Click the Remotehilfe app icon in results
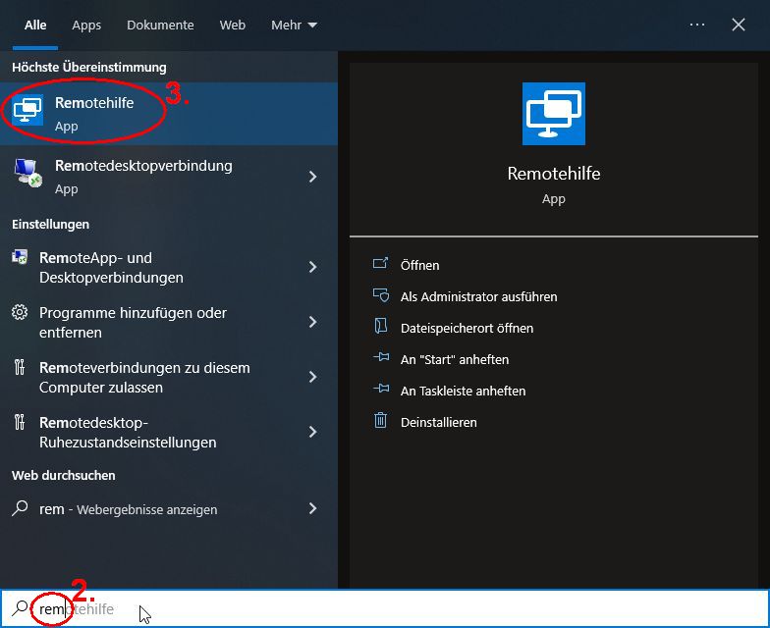770x628 pixels. point(27,110)
